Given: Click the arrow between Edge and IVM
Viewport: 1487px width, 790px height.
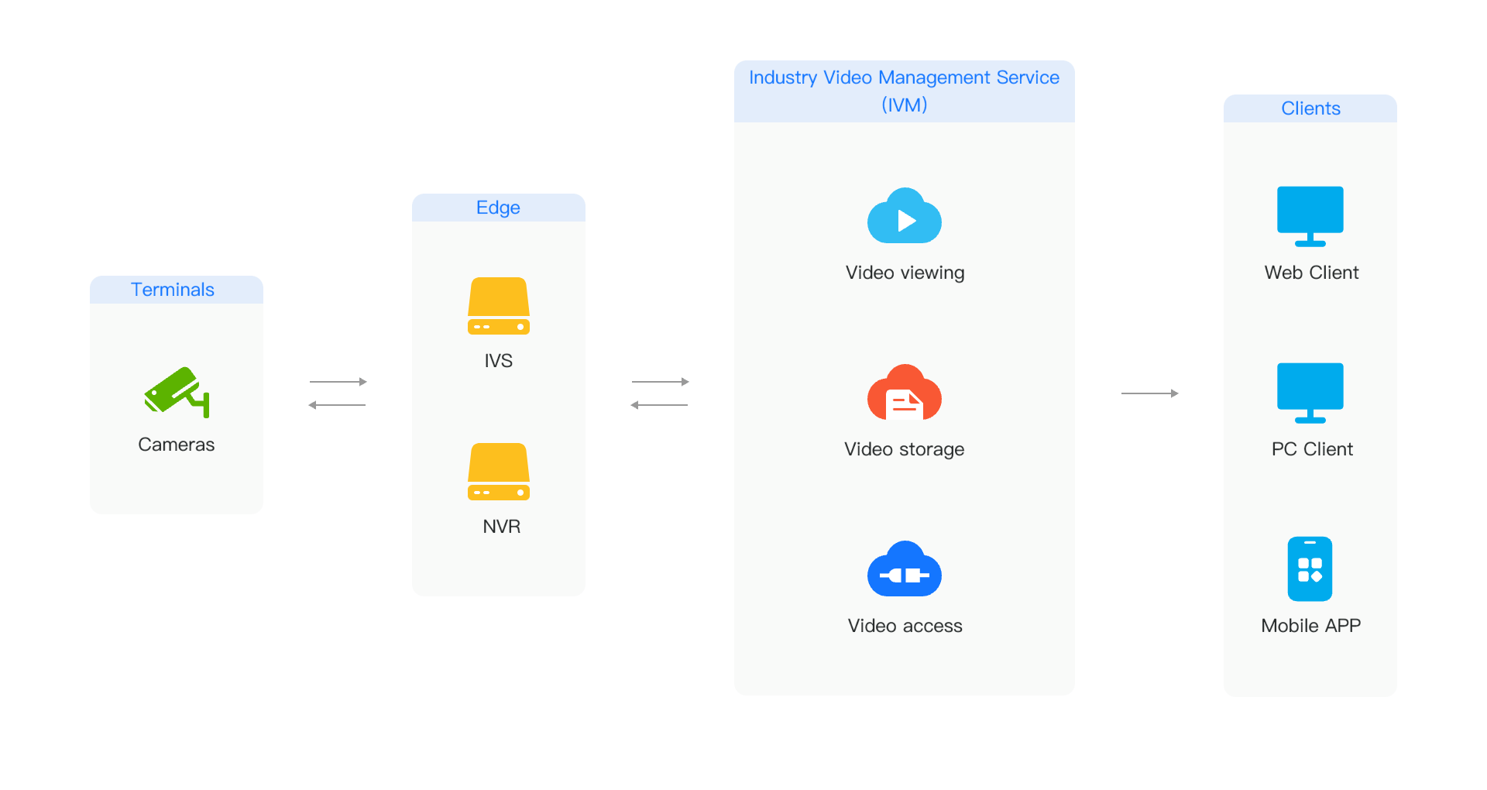Looking at the screenshot, I should [660, 393].
